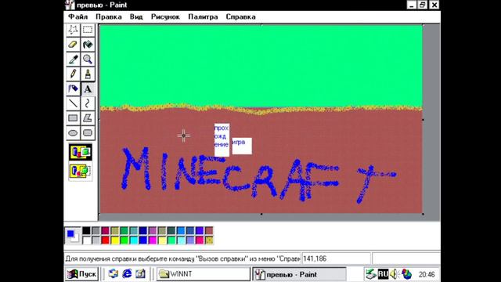Select the rectangular Select tool
The image size is (501, 282).
click(88, 30)
